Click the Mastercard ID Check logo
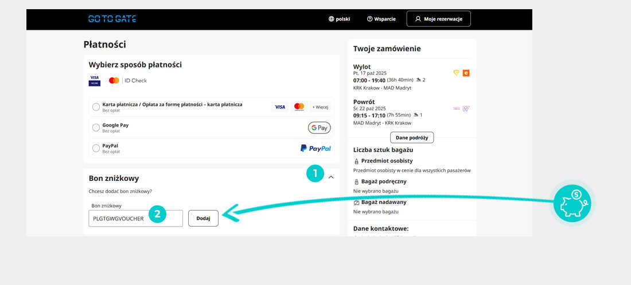This screenshot has width=631, height=285. click(127, 81)
